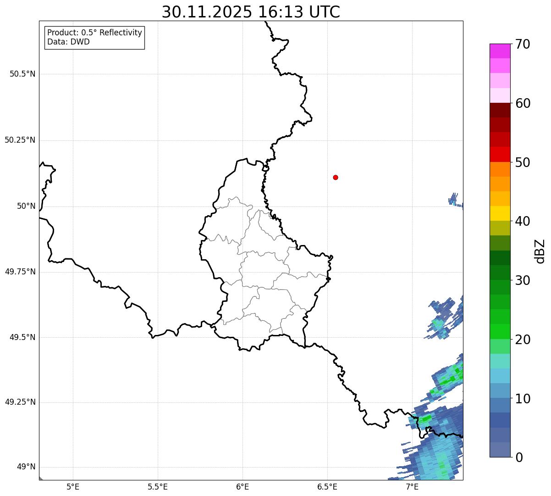Click the red station marker dot
Image resolution: width=551 pixels, height=496 pixels.
pos(336,177)
